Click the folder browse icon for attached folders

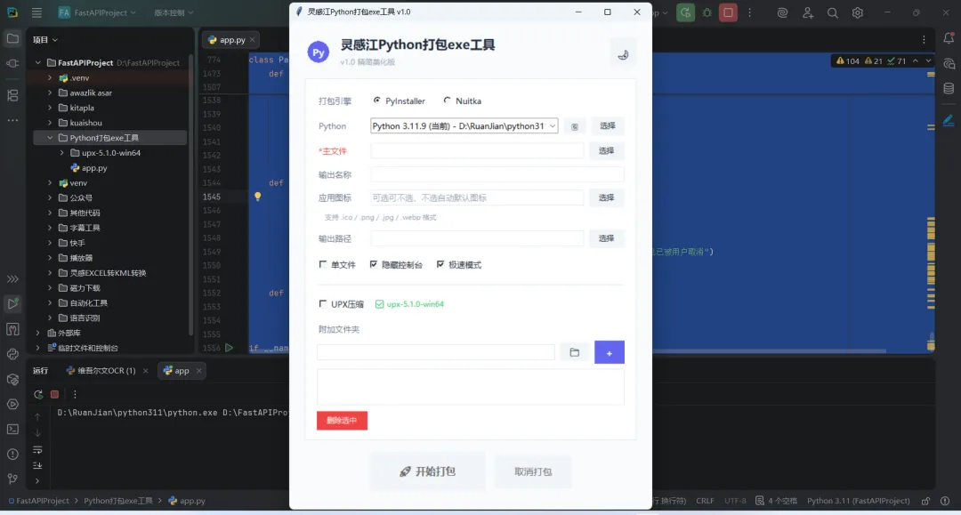[574, 352]
